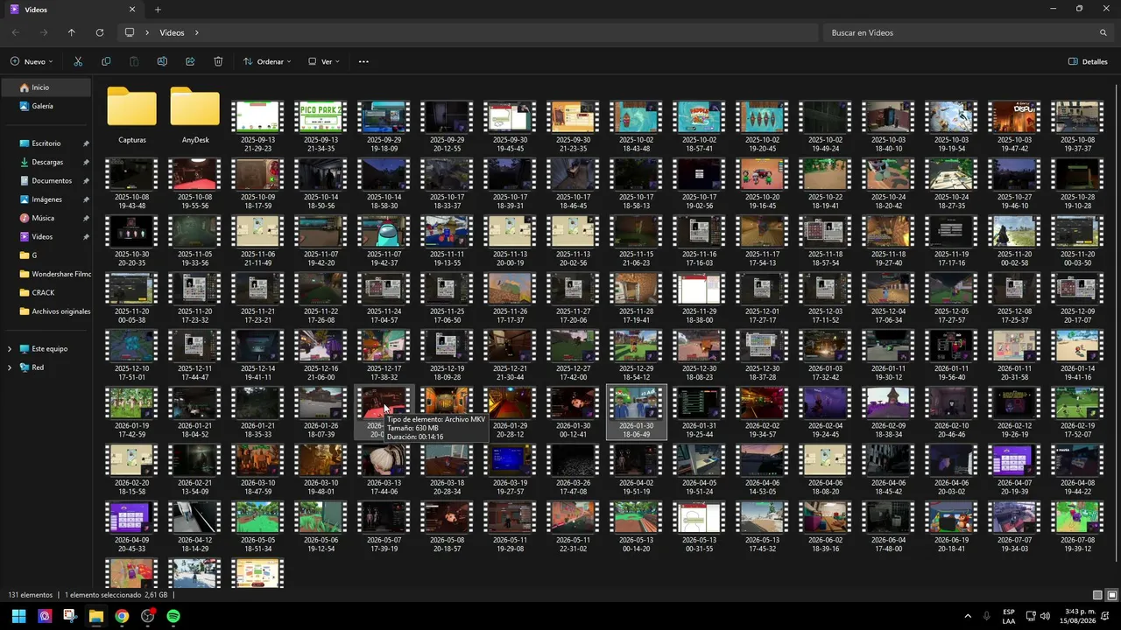Click the PC icon in the address bar
Image resolution: width=1121 pixels, height=630 pixels.
coord(130,32)
